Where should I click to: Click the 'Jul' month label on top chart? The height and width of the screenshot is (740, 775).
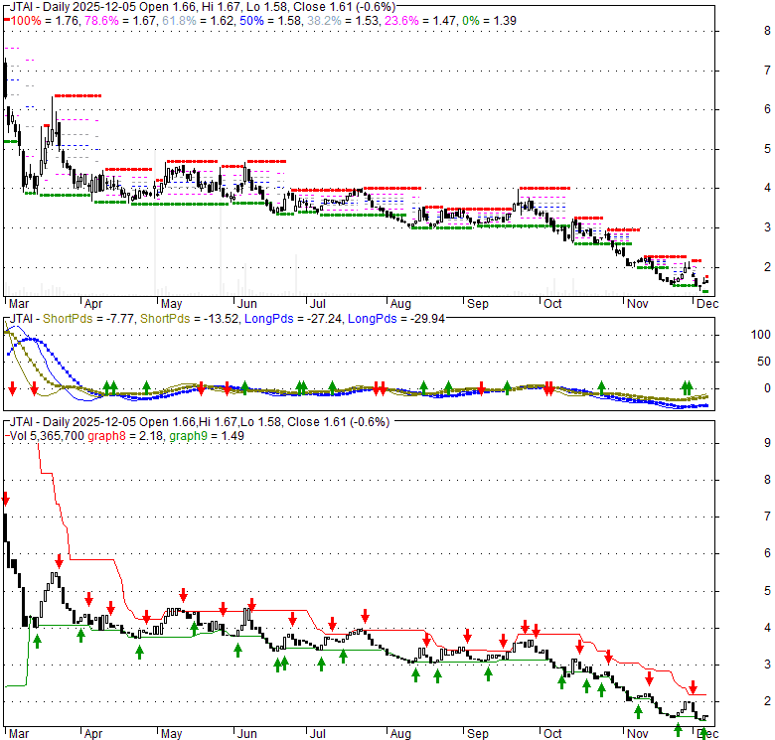[x=318, y=304]
